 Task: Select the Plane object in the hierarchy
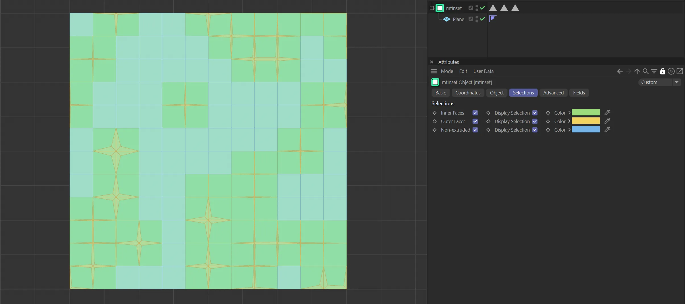(x=458, y=19)
